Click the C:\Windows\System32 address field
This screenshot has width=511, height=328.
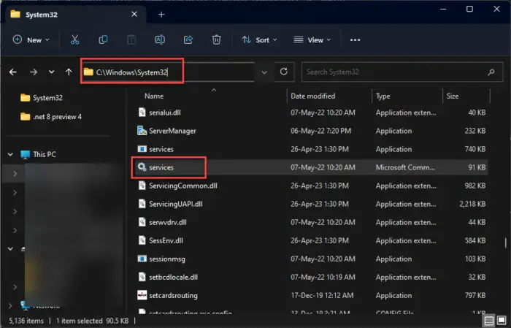168,72
